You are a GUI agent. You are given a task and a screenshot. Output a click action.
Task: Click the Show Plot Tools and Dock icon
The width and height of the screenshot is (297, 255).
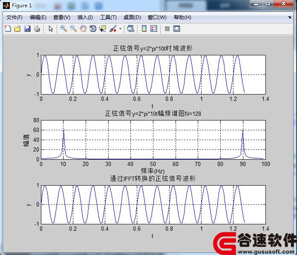click(x=177, y=29)
